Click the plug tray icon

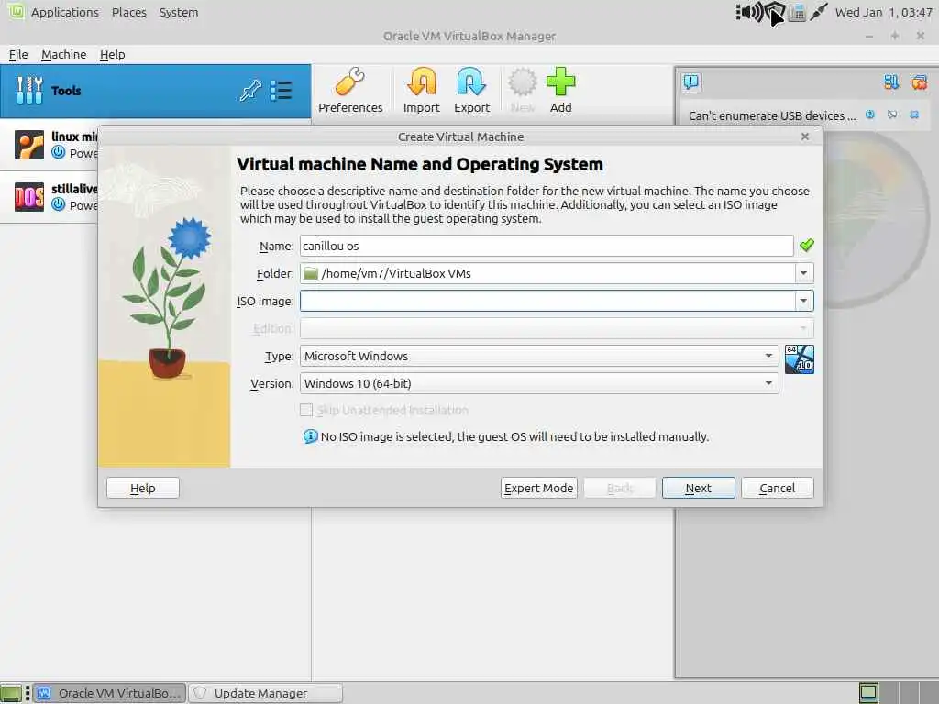coord(819,12)
